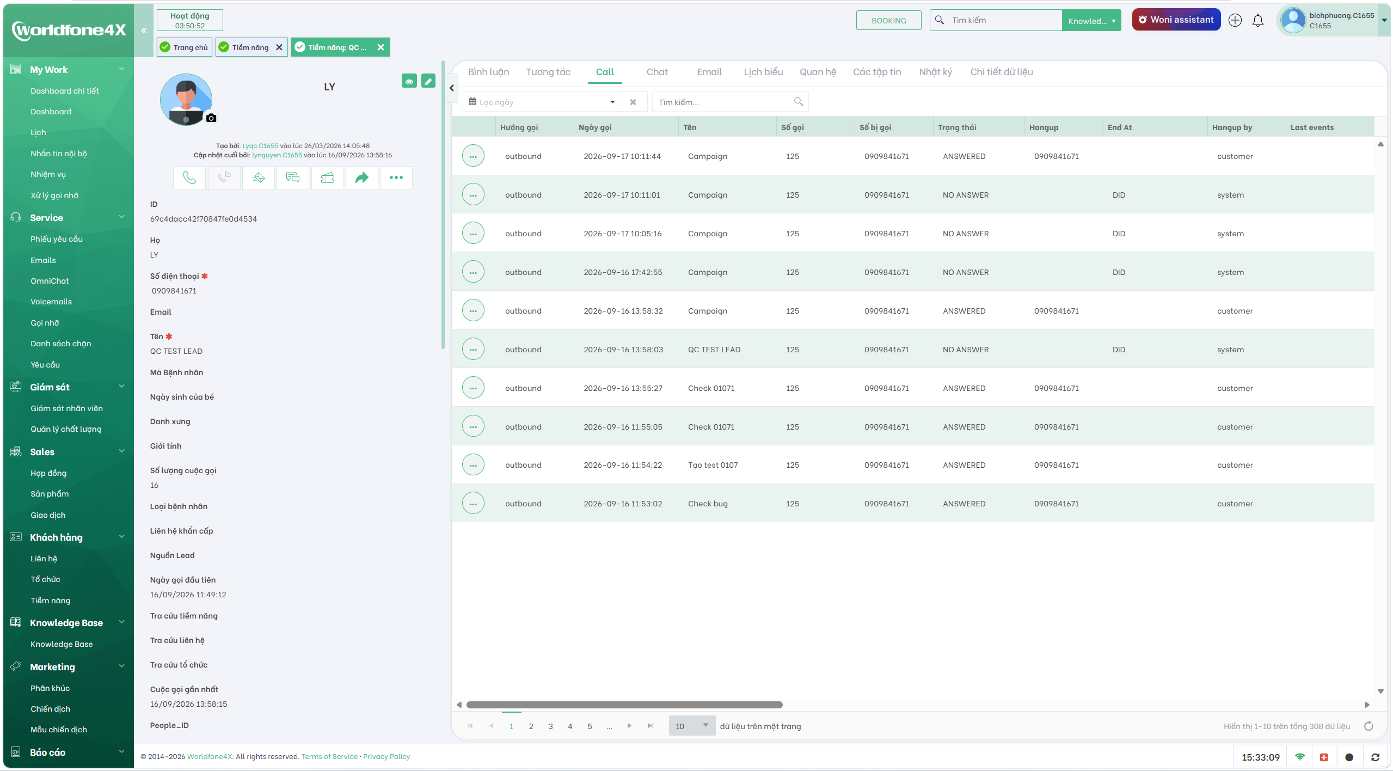1393x771 pixels.
Task: Open the three-dot more actions button in profile
Action: (396, 178)
